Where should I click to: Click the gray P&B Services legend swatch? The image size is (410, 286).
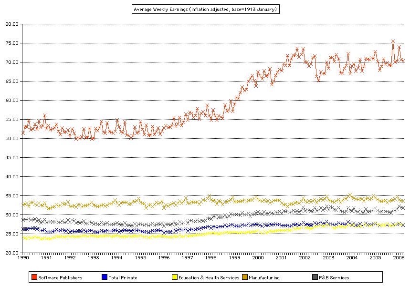click(x=315, y=277)
